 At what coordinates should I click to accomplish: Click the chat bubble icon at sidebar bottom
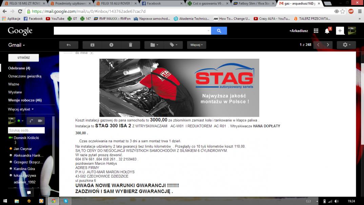(29, 192)
